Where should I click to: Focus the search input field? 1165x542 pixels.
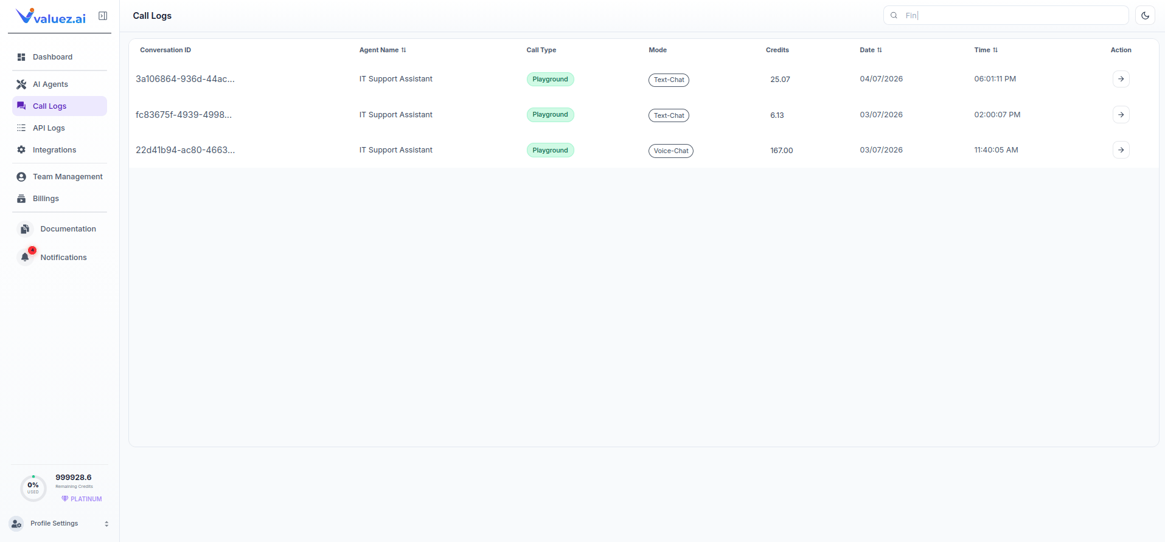(1006, 16)
